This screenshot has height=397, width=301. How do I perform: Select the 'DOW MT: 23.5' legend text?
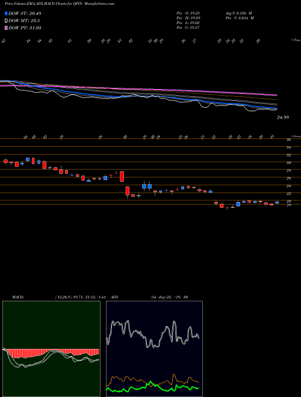pos(24,21)
